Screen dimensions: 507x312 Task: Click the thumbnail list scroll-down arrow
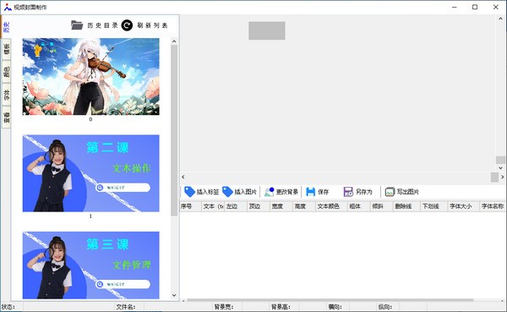(174, 295)
